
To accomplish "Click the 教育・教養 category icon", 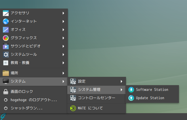I will click(6, 63).
